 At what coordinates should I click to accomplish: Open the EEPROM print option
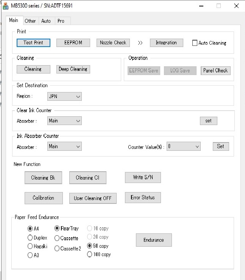pyautogui.click(x=73, y=43)
